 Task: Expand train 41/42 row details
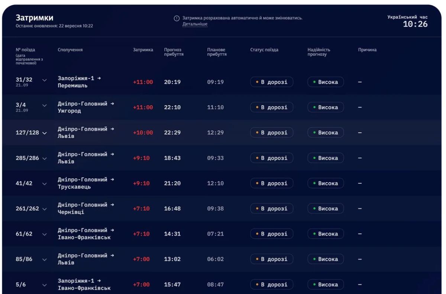click(45, 184)
